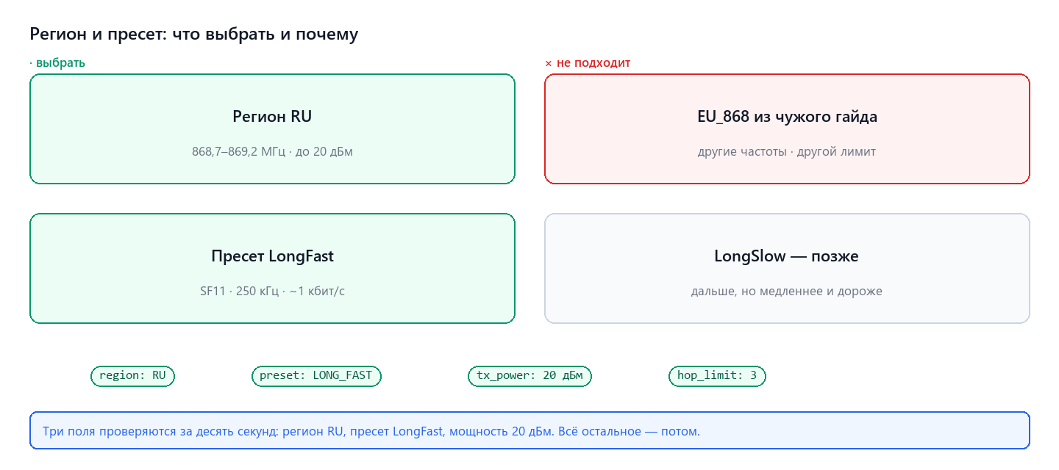
Task: Click the "region: RU" chip
Action: 132,376
